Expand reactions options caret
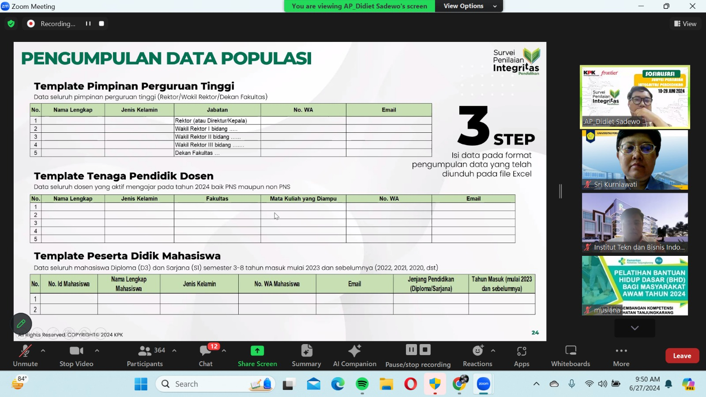This screenshot has height=397, width=706. click(x=493, y=351)
